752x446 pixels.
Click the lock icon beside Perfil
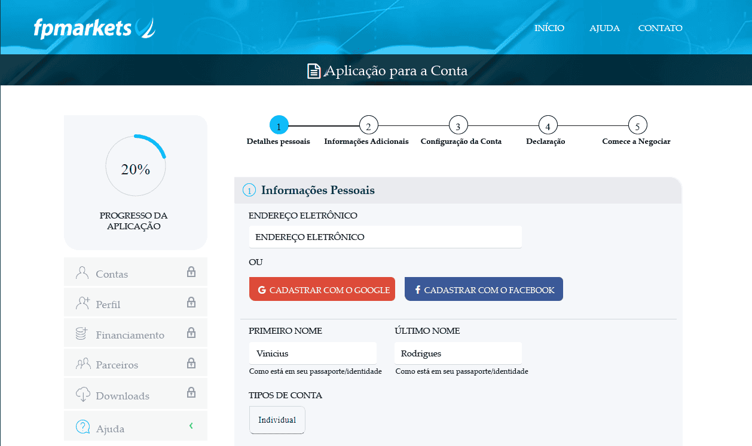coord(191,302)
